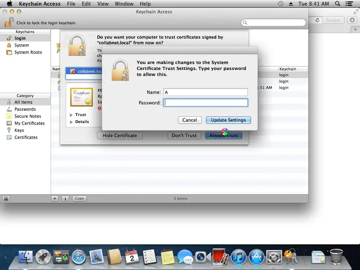Image resolution: width=360 pixels, height=270 pixels.
Task: Open the Keychain Access menu
Action: pyautogui.click(x=40, y=4)
